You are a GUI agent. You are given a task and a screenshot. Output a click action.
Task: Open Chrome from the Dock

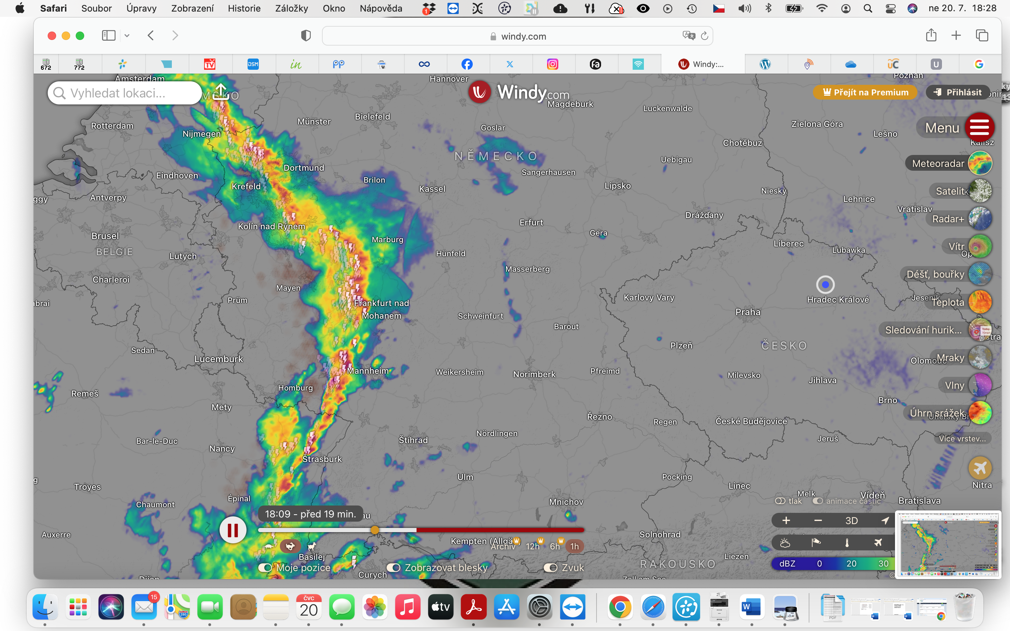coord(620,607)
